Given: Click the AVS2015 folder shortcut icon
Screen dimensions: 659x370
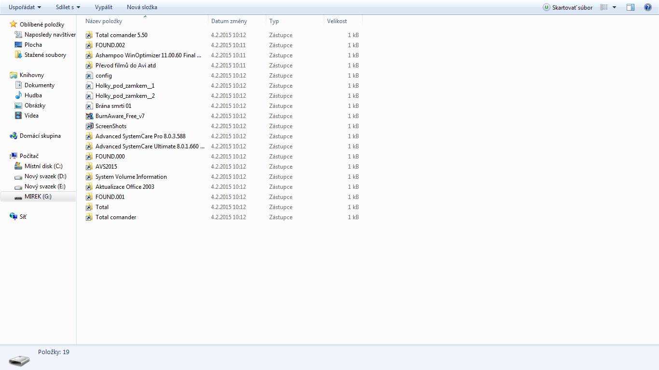Looking at the screenshot, I should [x=89, y=167].
